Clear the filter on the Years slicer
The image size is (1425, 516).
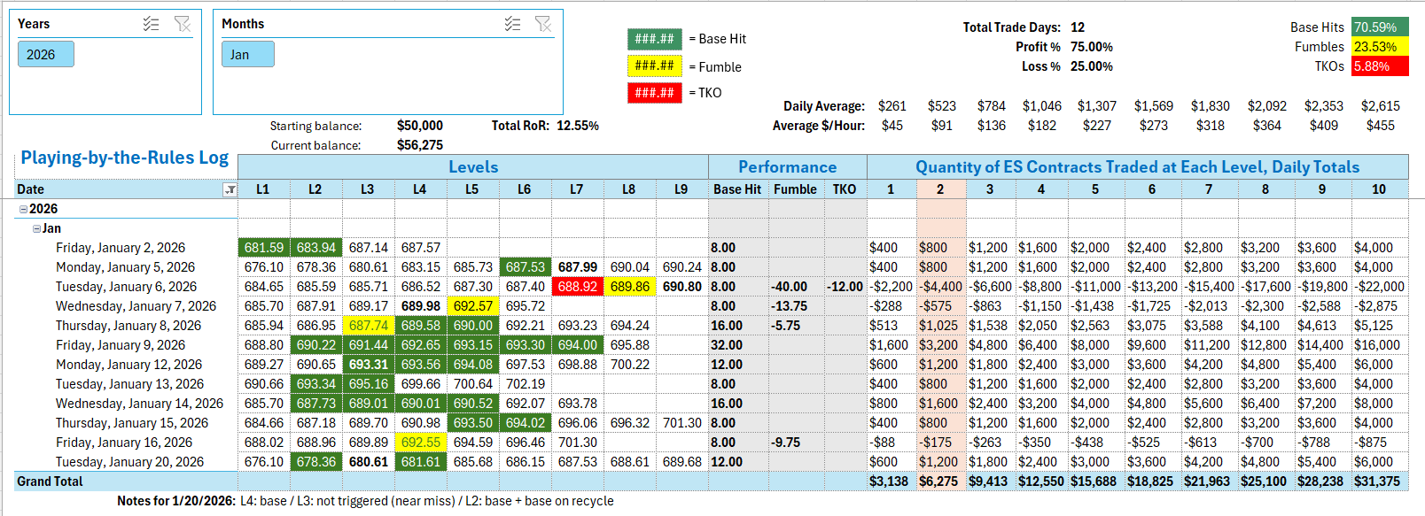183,24
